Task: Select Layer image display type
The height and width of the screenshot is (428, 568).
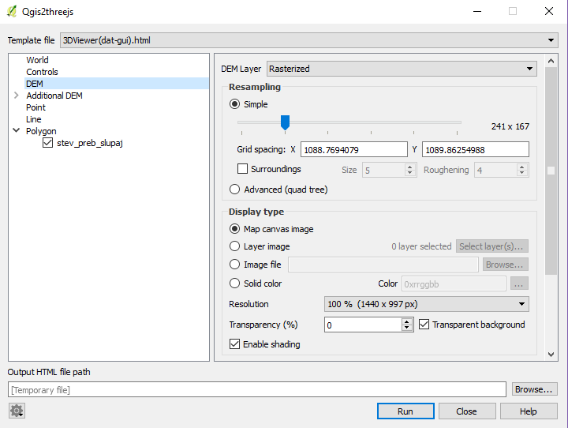Action: point(235,246)
